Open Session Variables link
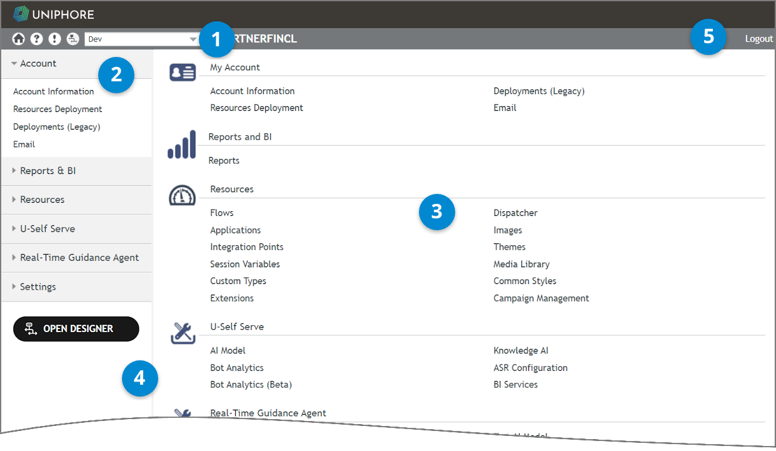This screenshot has width=776, height=451. [245, 265]
